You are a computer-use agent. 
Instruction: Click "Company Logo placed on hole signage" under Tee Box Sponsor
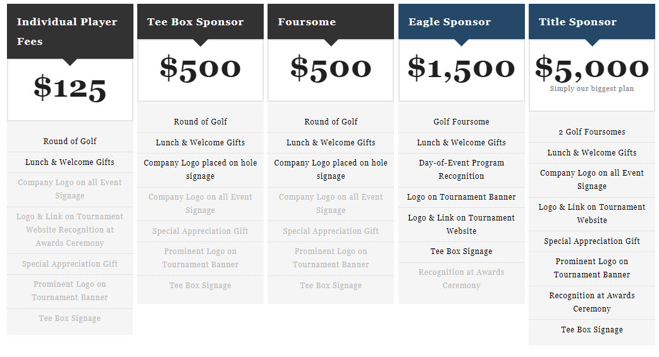[x=200, y=169]
